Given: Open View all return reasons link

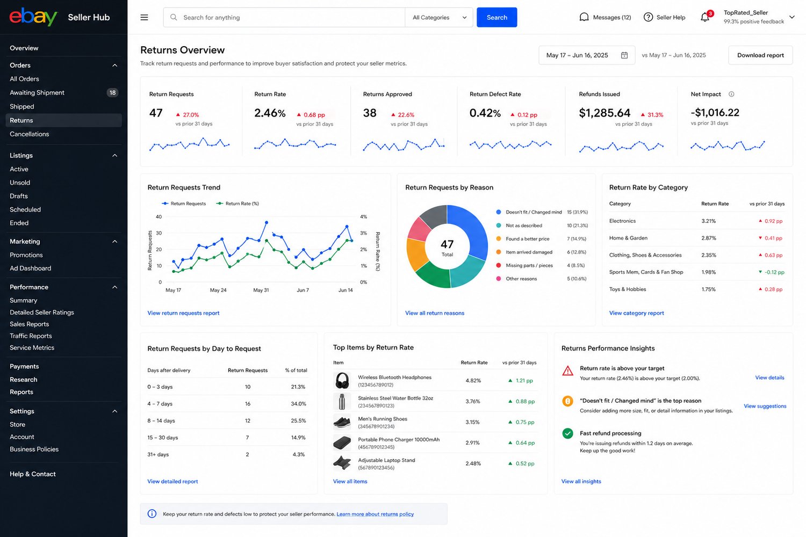Looking at the screenshot, I should pos(435,313).
